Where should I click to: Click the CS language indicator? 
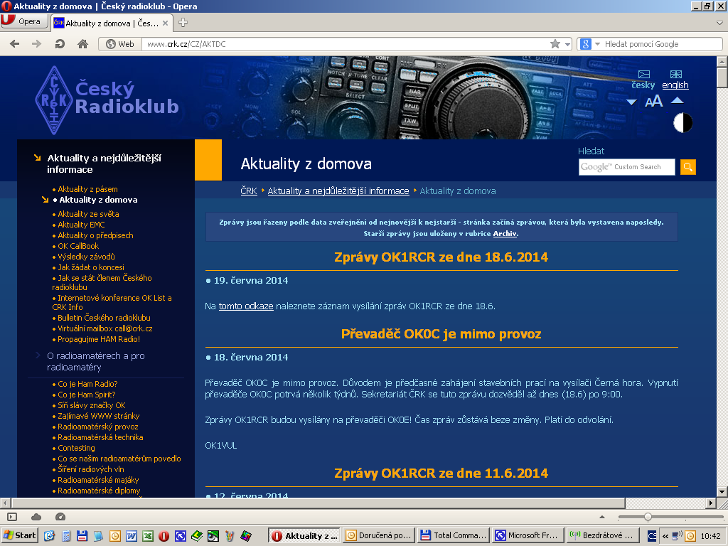tap(652, 536)
